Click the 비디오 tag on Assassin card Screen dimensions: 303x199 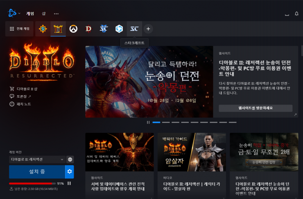[167, 178]
